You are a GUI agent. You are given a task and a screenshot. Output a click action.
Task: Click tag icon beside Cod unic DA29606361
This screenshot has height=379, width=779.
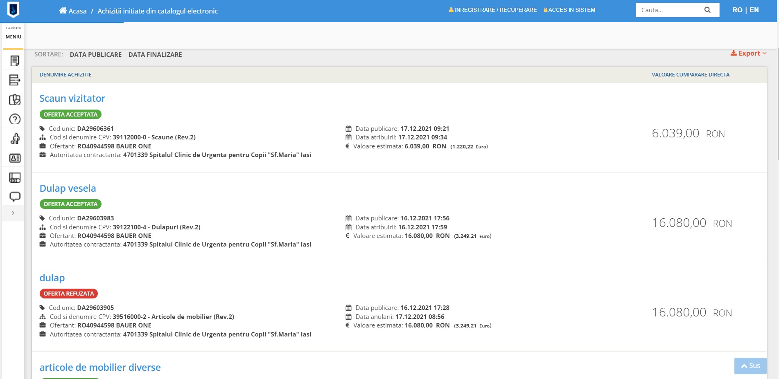coord(42,128)
